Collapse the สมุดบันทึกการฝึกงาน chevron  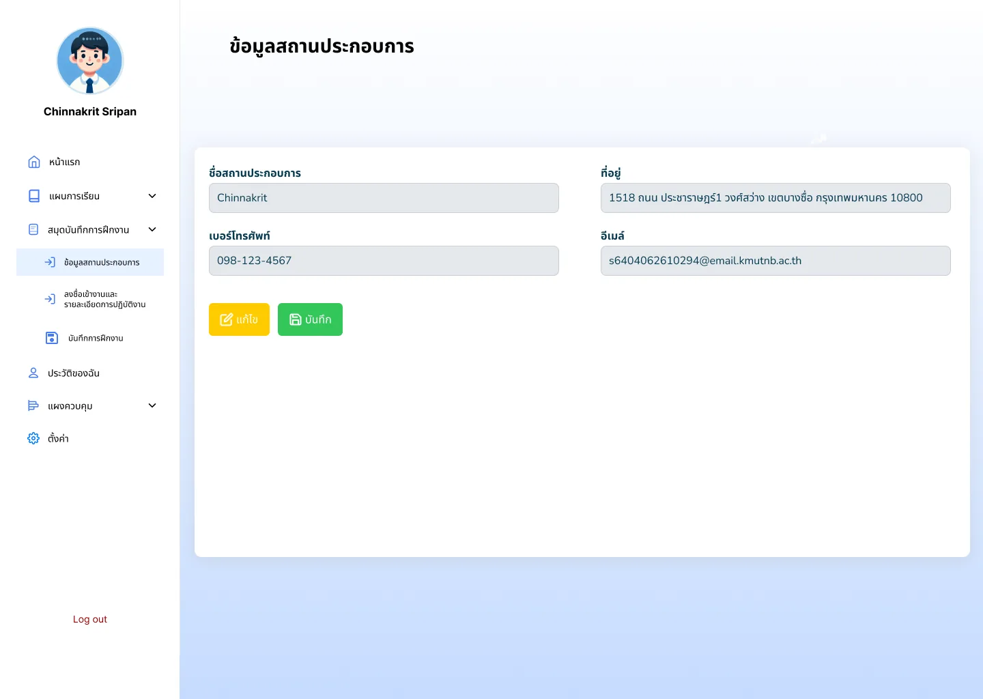tap(152, 229)
